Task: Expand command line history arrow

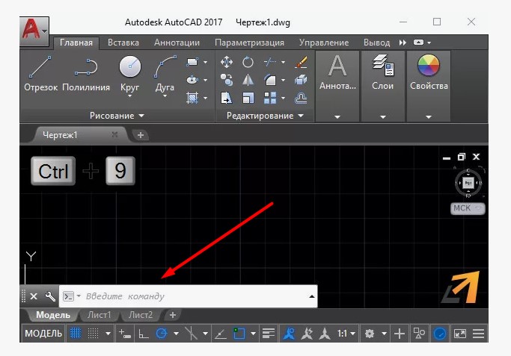Action: (311, 296)
